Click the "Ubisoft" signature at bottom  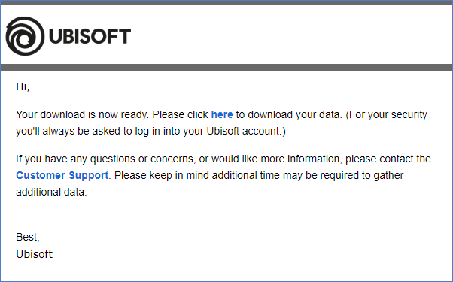pyautogui.click(x=34, y=254)
